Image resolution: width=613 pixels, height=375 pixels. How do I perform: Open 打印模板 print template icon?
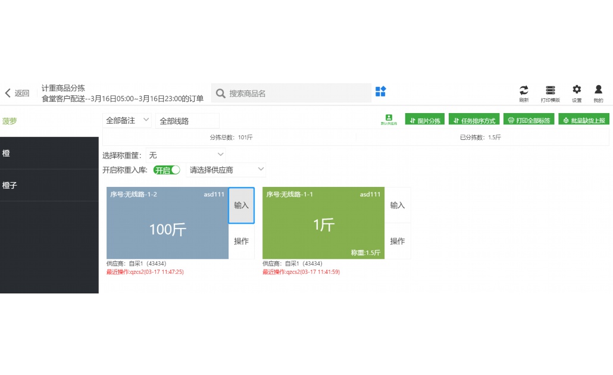tap(550, 94)
